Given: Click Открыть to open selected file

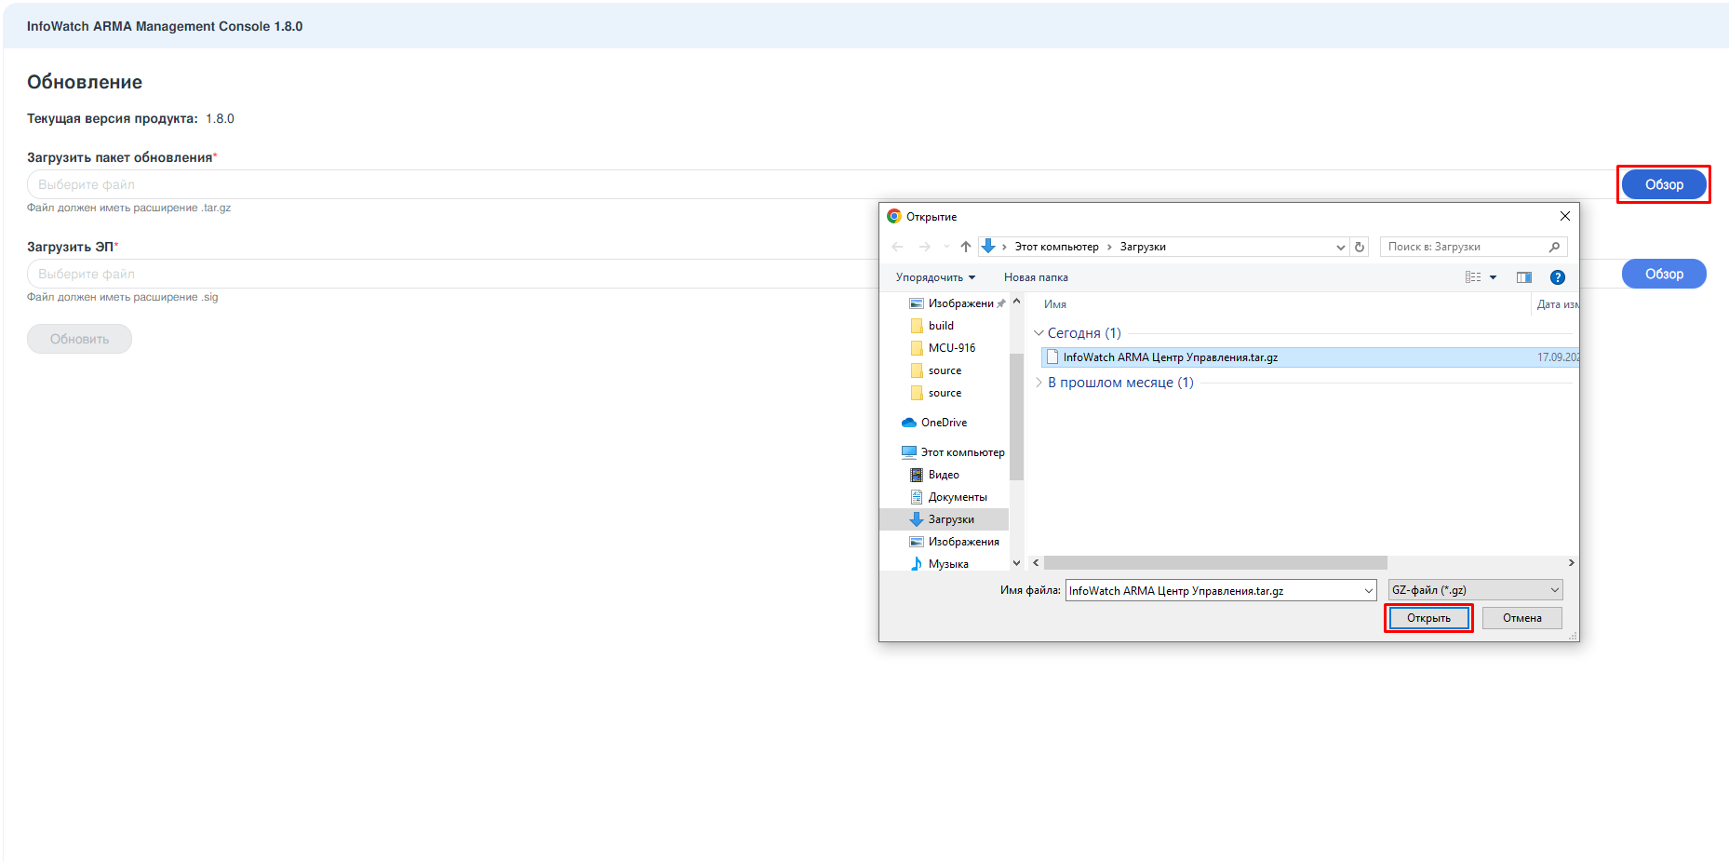Looking at the screenshot, I should [1428, 618].
